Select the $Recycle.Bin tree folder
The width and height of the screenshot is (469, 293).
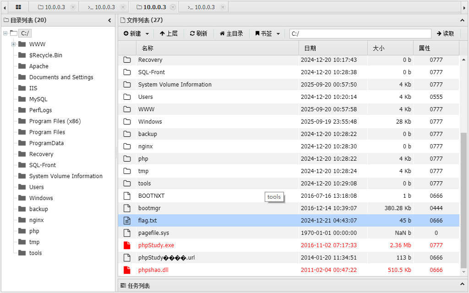45,55
